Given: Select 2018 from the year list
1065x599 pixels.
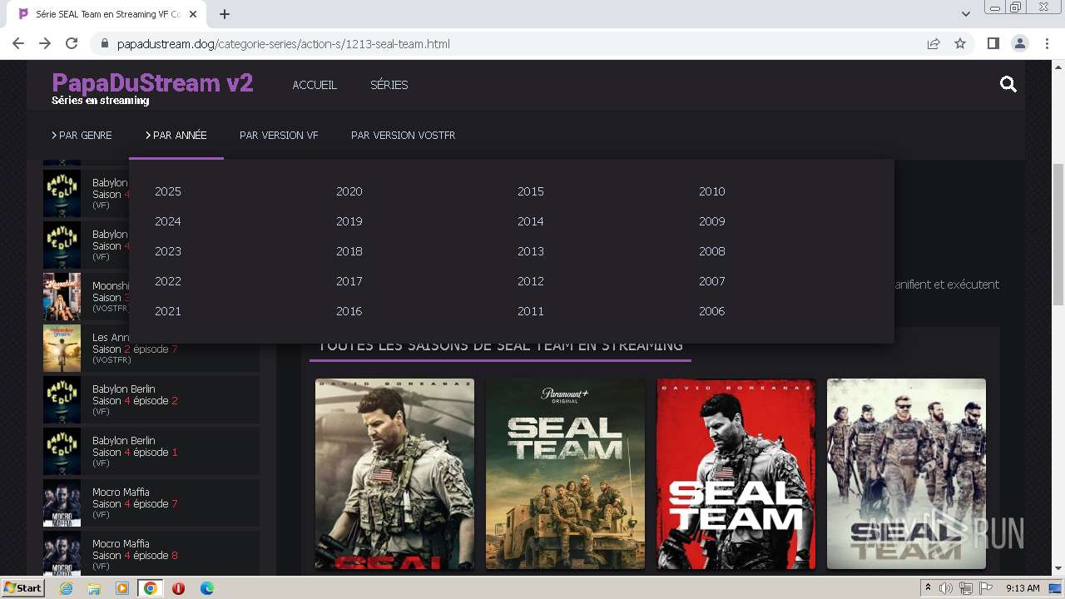Looking at the screenshot, I should (349, 251).
